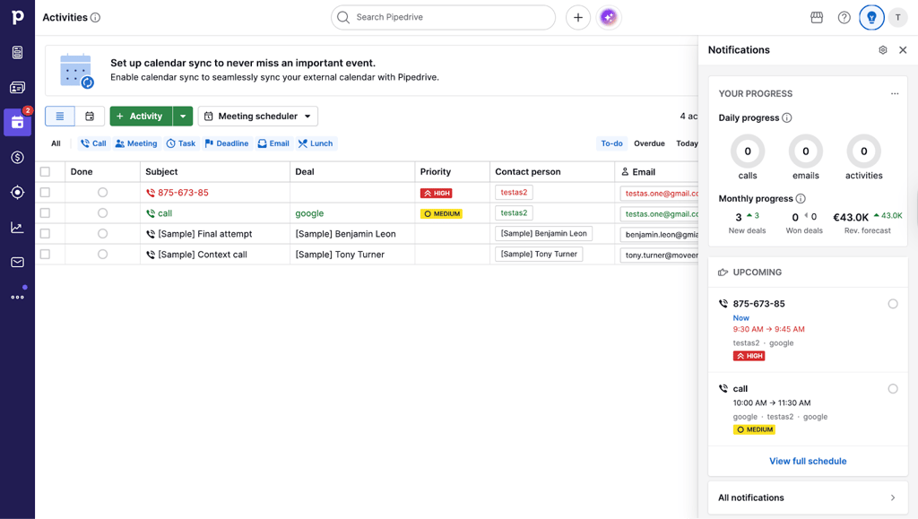Viewport: 918px width, 519px height.
Task: Open Campaigns target icon in sidebar
Action: tap(18, 193)
